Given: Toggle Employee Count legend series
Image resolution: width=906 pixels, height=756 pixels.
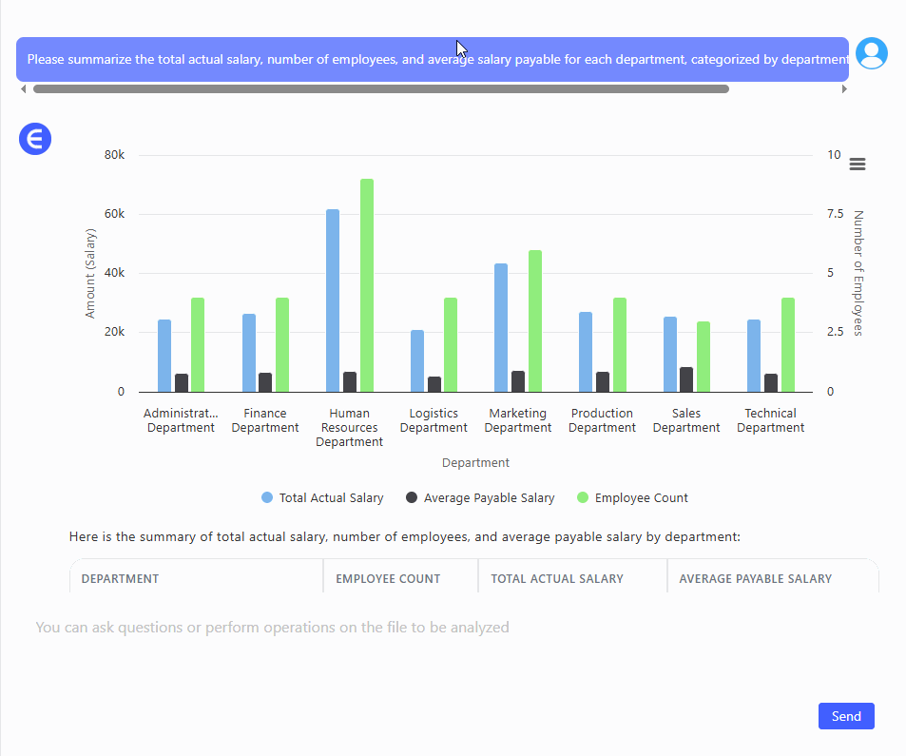Looking at the screenshot, I should click(x=632, y=497).
